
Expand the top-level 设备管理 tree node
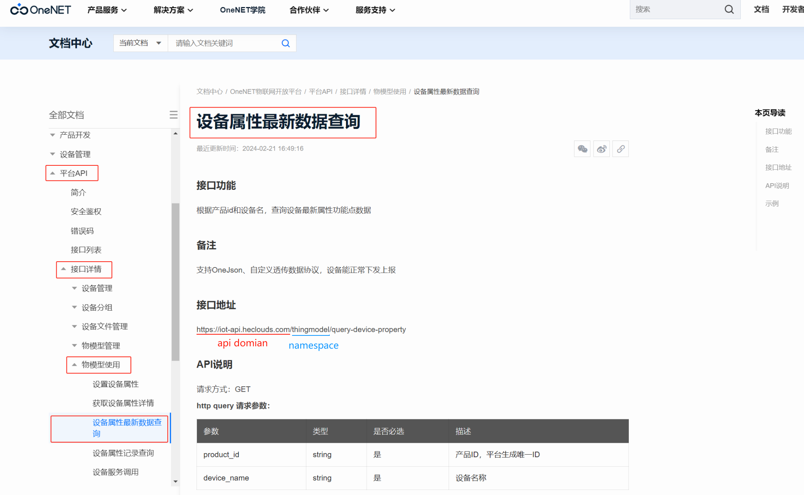[52, 154]
